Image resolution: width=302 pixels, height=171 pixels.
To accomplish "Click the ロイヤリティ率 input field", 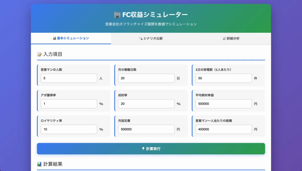I will click(x=69, y=129).
